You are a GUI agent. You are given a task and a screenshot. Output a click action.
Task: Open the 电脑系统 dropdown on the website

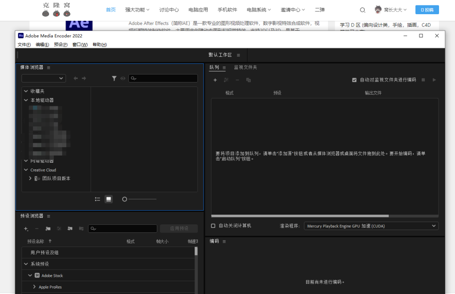pos(259,10)
